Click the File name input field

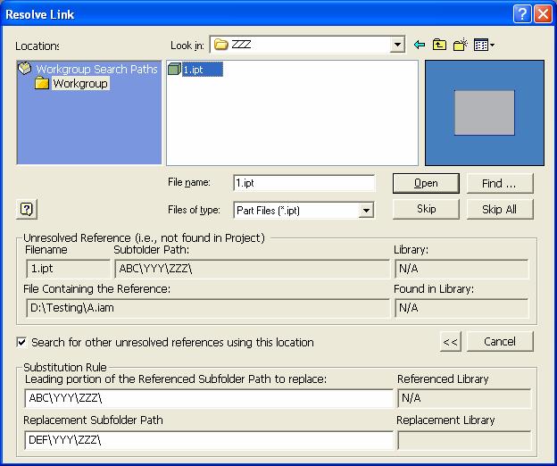[303, 183]
